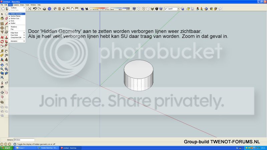267x150 pixels.
Task: Select the Rectangle drawing tool
Action: point(2,24)
